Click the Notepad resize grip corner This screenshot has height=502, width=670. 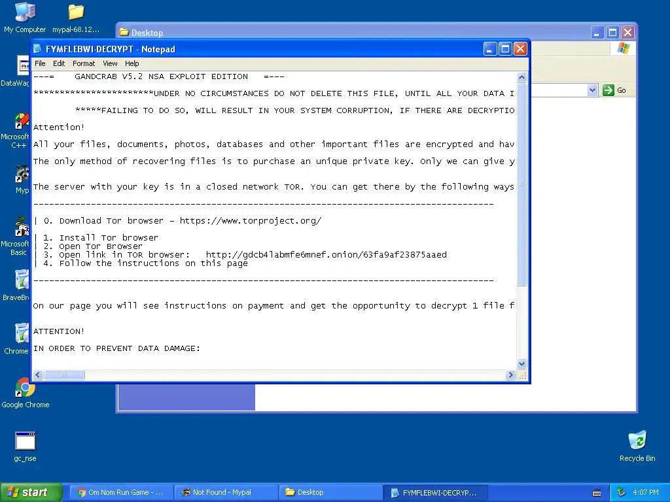521,375
